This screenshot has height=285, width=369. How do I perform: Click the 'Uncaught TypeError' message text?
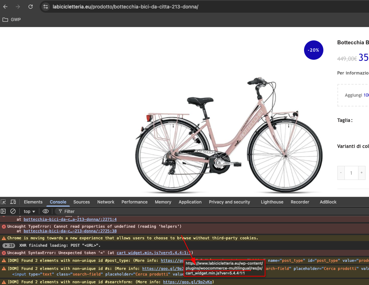(x=94, y=226)
